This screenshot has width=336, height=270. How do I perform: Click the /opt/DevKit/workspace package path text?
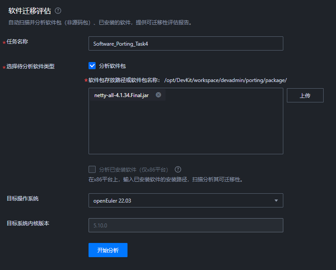coord(225,80)
